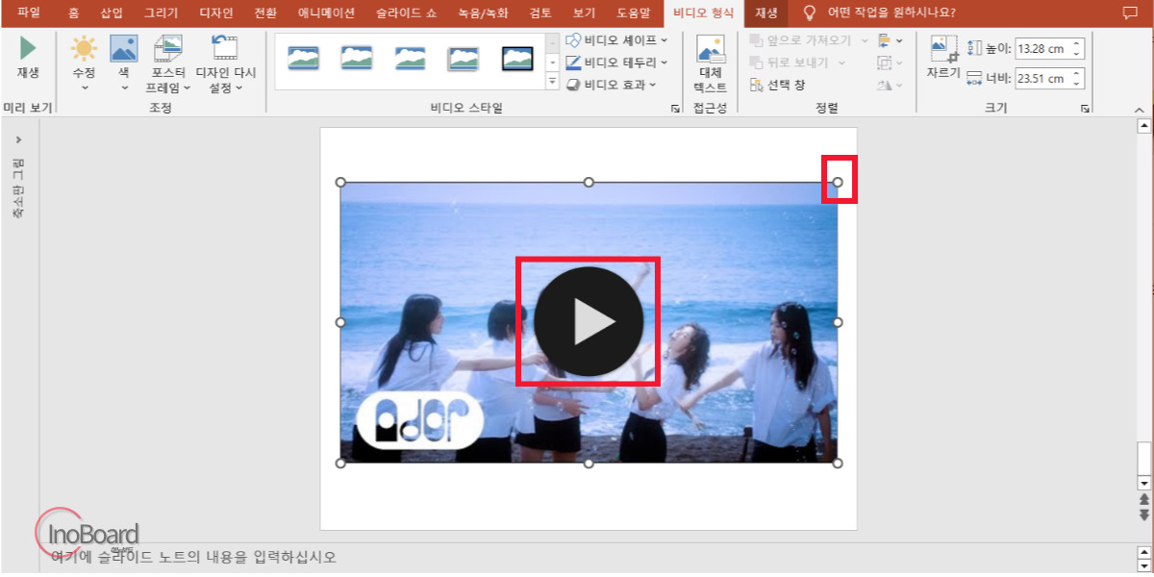This screenshot has width=1154, height=577.
Task: Switch to the 전환 tab
Action: coord(265,13)
